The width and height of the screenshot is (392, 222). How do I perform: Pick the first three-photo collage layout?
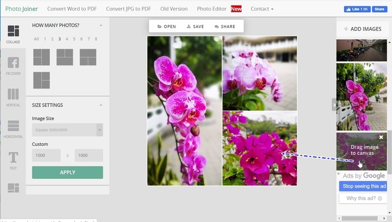[41, 57]
